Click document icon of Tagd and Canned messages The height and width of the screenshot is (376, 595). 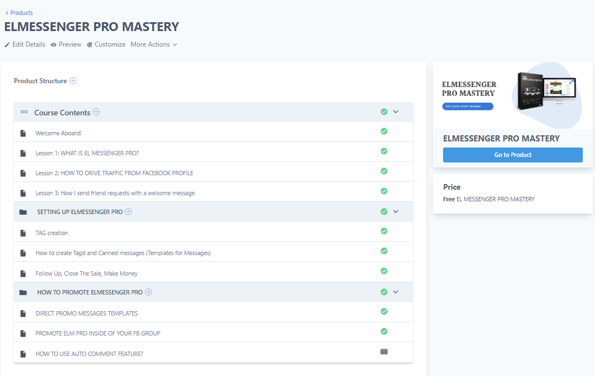pos(23,253)
